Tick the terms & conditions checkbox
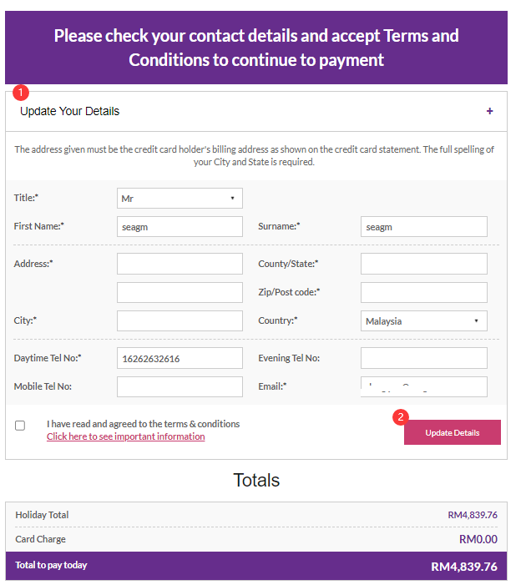This screenshot has height=585, width=526. [20, 426]
